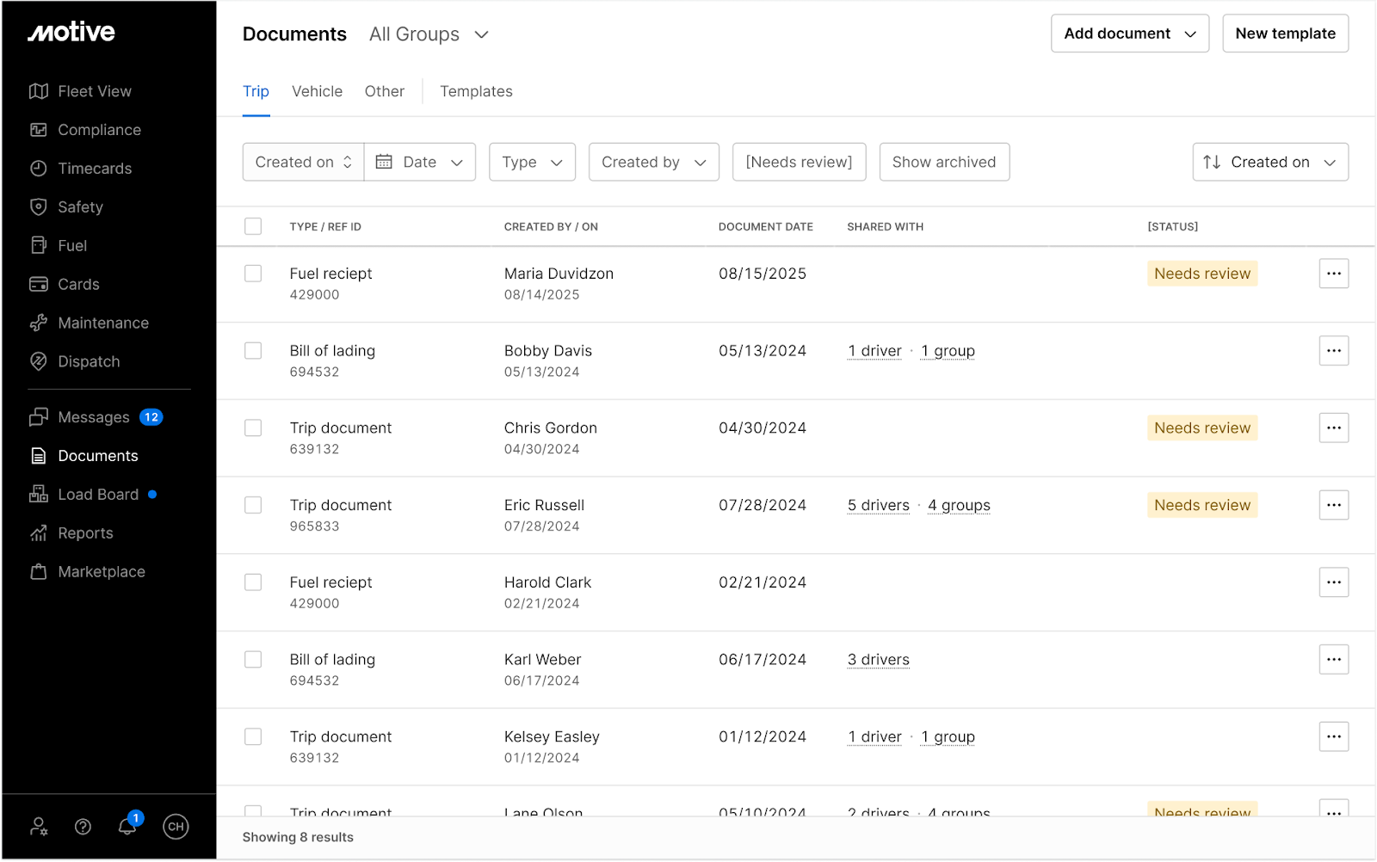
Task: Click the 5 drivers link for Eric Russell
Action: point(878,505)
